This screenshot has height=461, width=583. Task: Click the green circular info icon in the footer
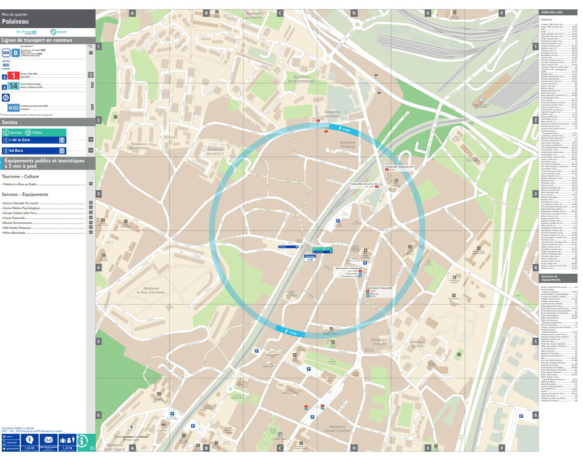click(x=82, y=441)
